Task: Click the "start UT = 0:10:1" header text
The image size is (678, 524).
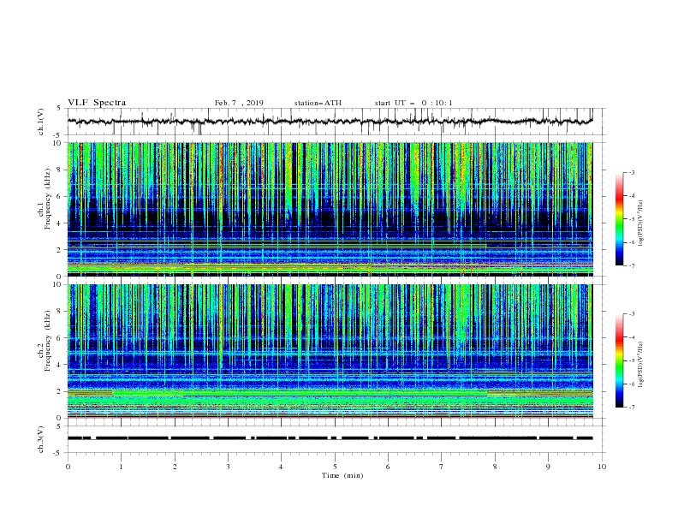Action: pos(413,103)
